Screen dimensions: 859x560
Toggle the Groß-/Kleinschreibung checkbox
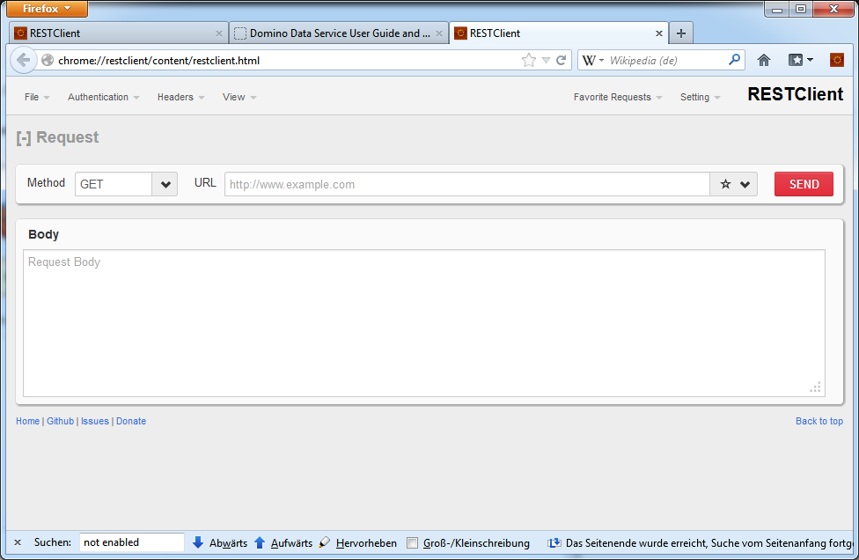point(413,543)
